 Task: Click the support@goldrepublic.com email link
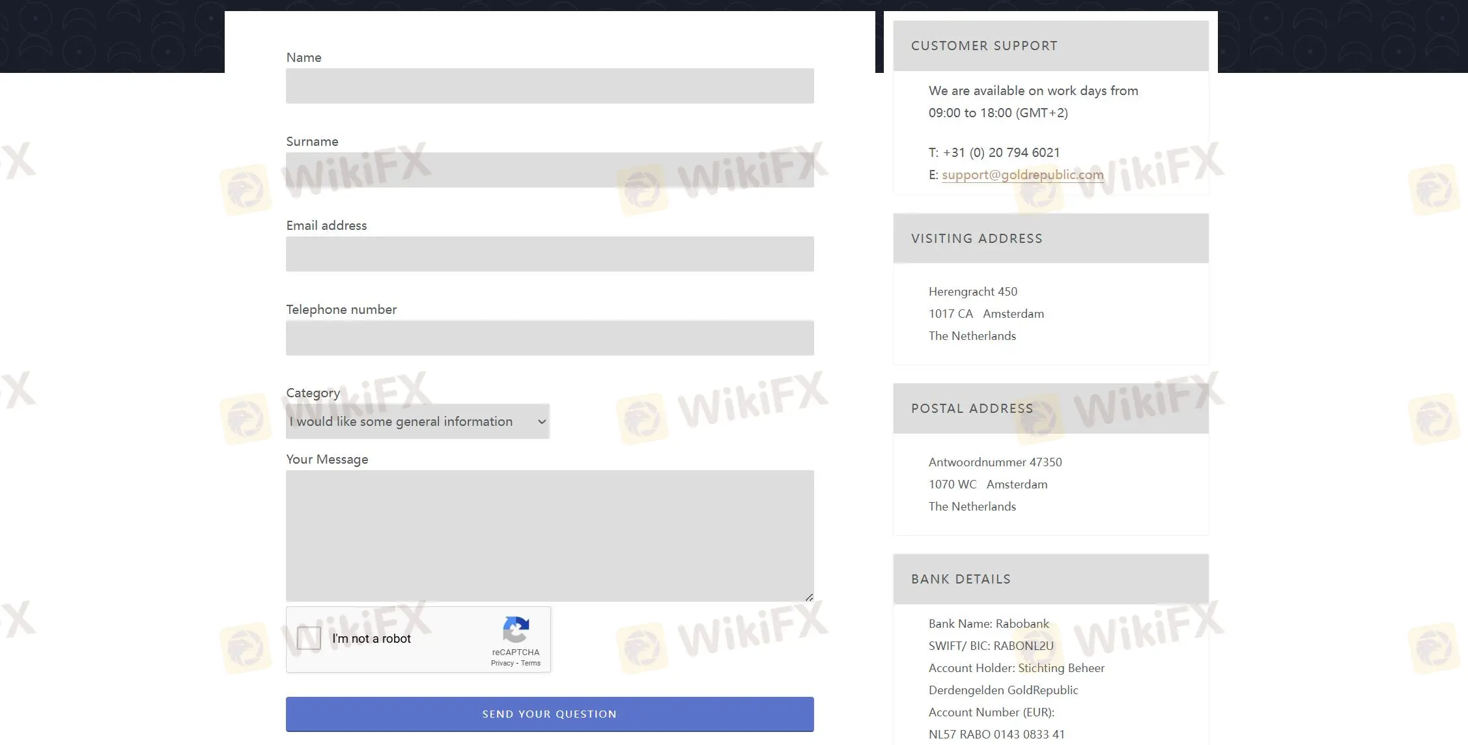[x=1023, y=174]
